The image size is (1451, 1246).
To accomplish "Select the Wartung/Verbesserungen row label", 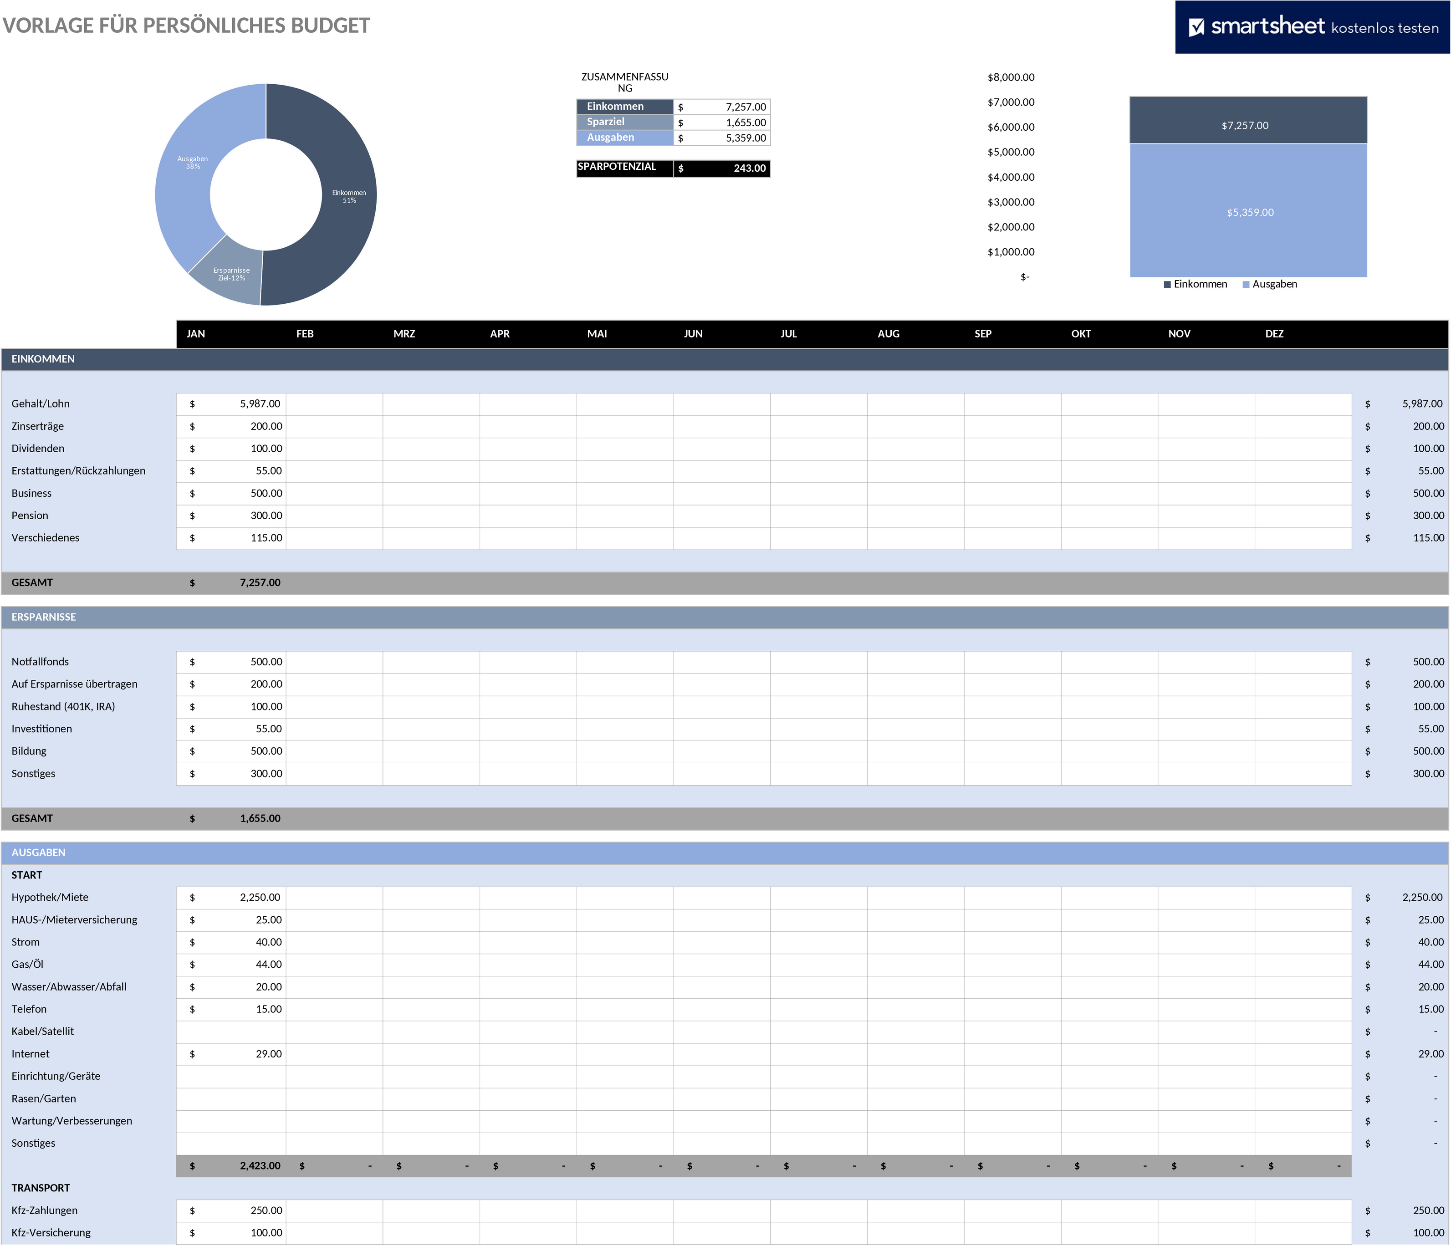I will click(72, 1121).
